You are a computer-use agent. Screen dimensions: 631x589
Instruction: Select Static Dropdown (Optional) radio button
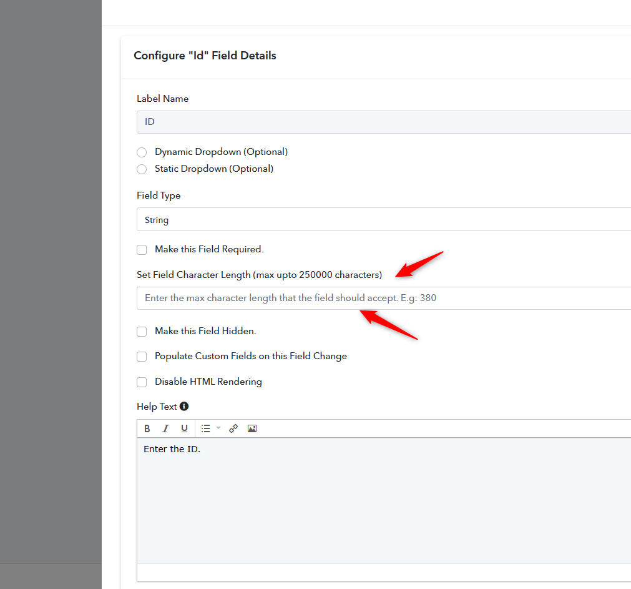142,169
